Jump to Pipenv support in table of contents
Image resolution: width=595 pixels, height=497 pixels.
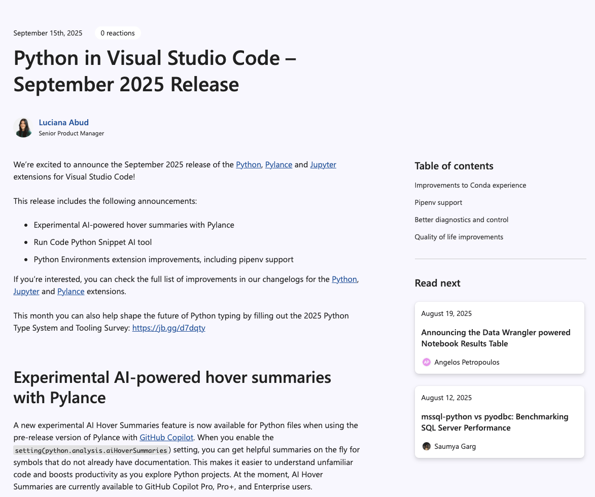[x=438, y=202]
